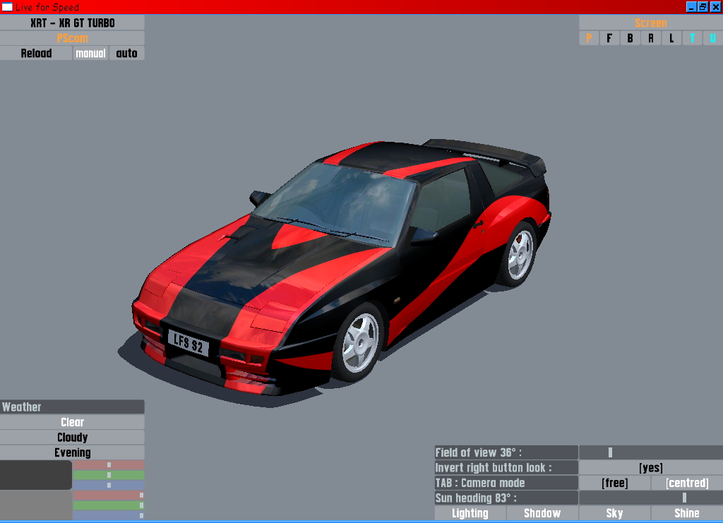Click the Sun heading 83° label
Image resolution: width=723 pixels, height=523 pixels.
point(506,498)
